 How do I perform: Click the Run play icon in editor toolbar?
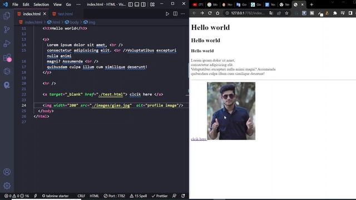pyautogui.click(x=167, y=14)
